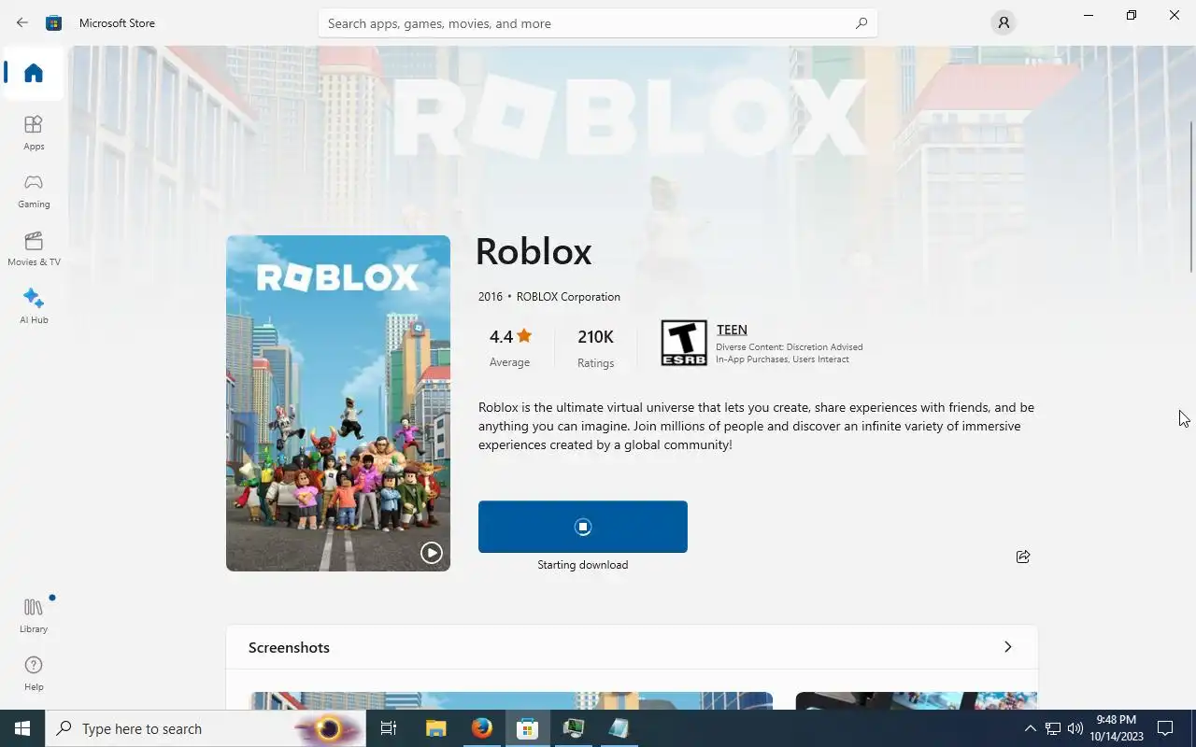Click the Roblox description paragraph
Viewport: 1196px width, 747px height.
point(756,426)
